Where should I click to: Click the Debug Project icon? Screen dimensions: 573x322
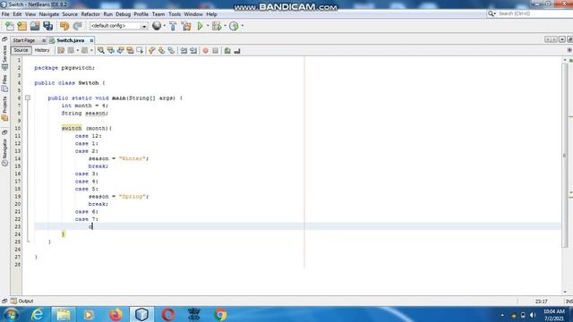coord(217,26)
